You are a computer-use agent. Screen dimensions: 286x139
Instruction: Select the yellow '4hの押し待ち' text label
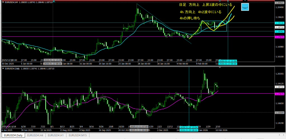pos(190,18)
